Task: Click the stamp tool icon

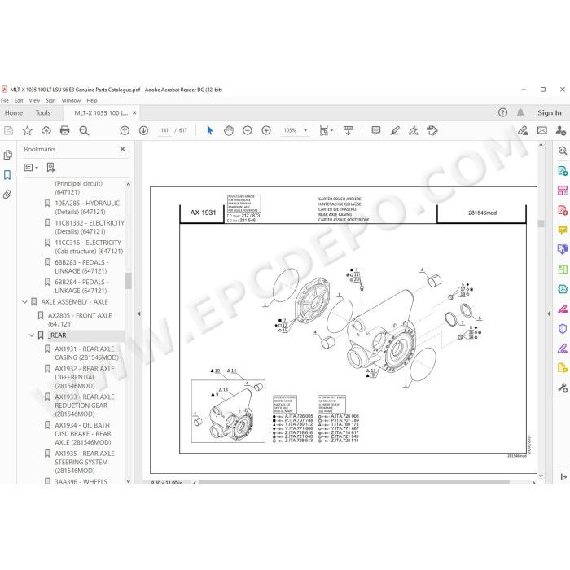Action: coord(432,130)
